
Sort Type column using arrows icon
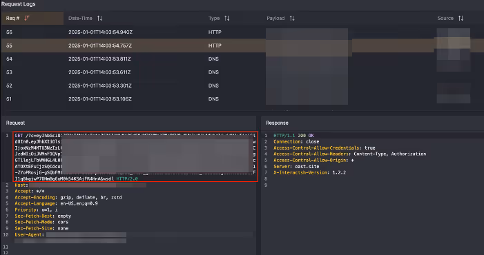[227, 18]
